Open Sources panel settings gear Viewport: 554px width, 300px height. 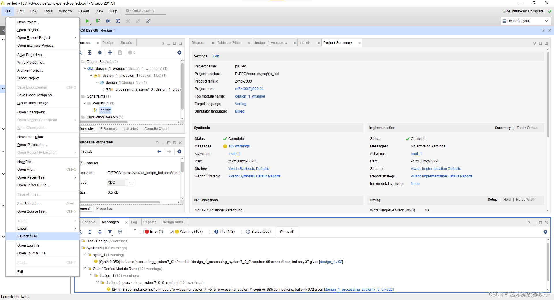[179, 52]
